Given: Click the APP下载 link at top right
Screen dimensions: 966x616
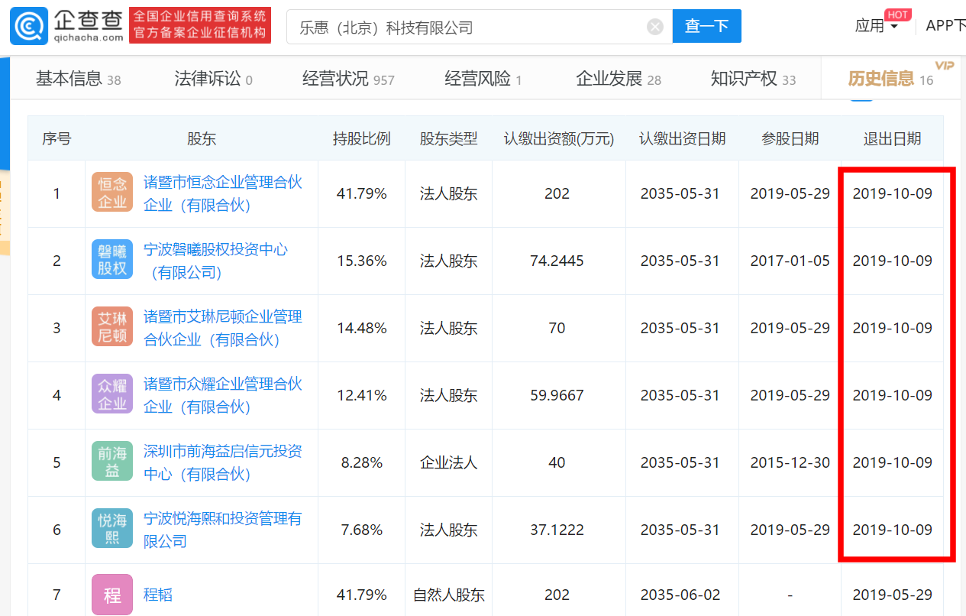Looking at the screenshot, I should 945,25.
